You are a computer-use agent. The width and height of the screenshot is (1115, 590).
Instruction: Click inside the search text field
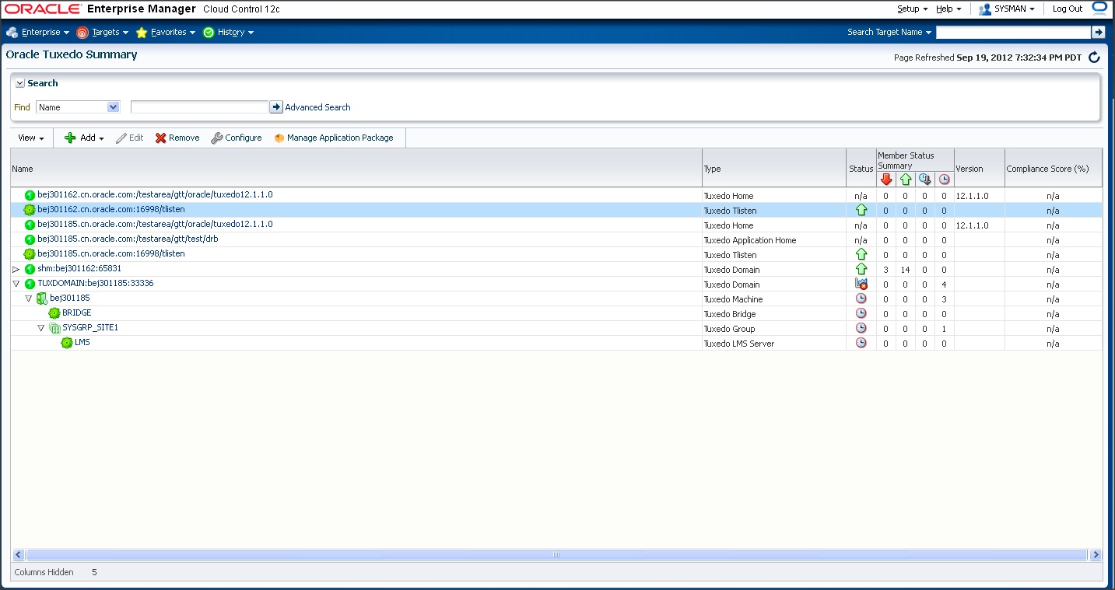pos(200,106)
